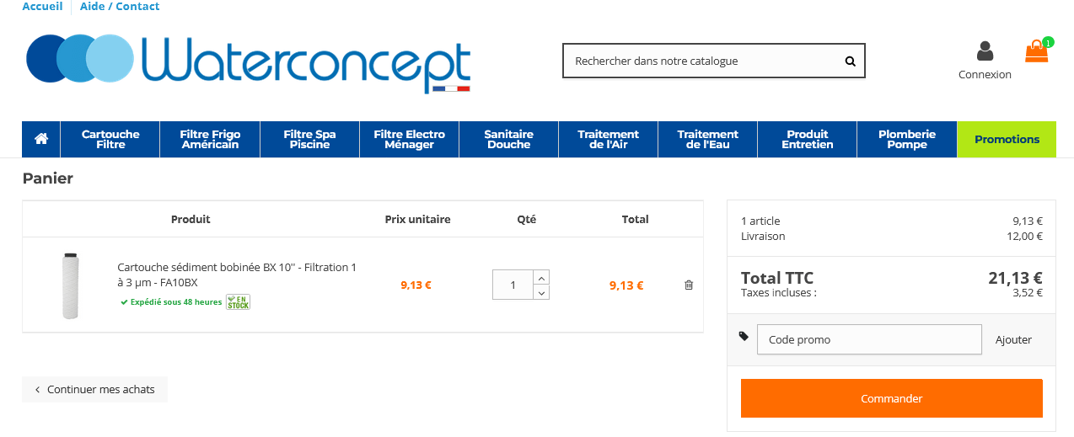
Task: Decrease quantity with down arrow
Action: (541, 292)
